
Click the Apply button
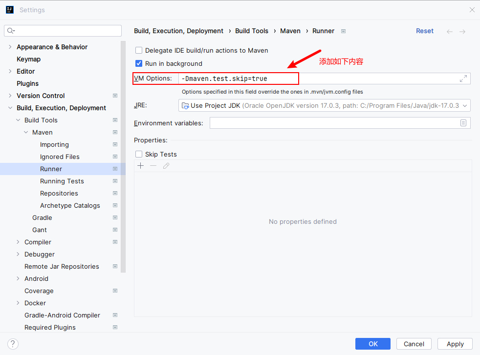pyautogui.click(x=455, y=344)
